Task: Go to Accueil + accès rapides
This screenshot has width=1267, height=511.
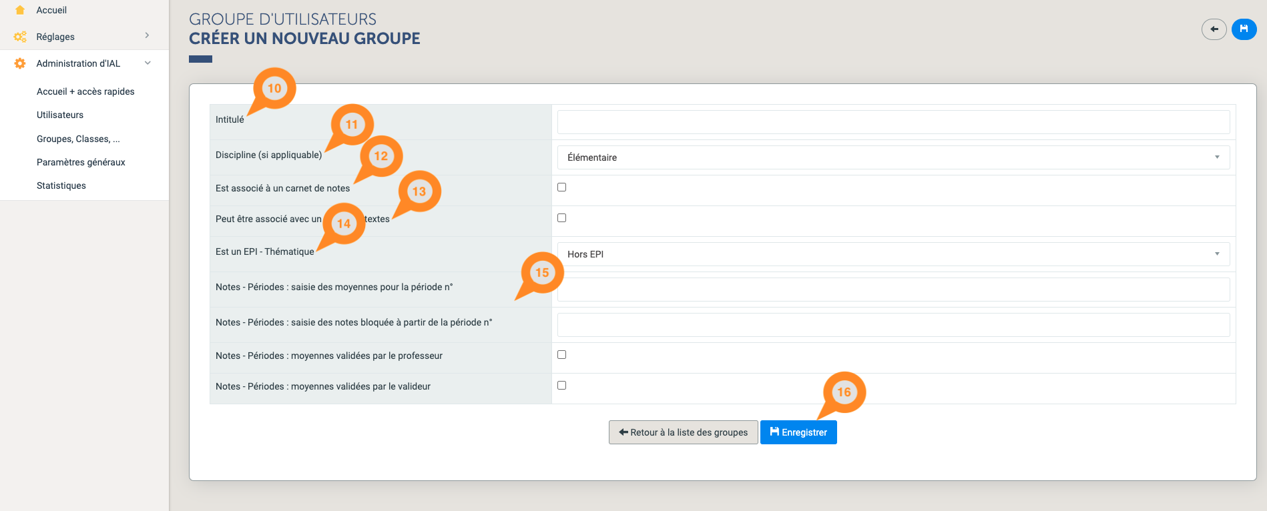Action: point(85,91)
